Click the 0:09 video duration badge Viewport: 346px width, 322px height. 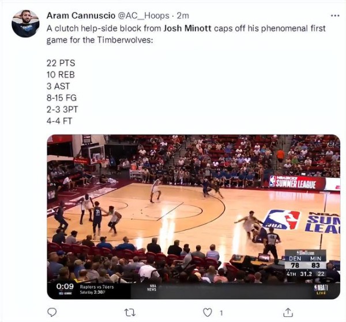[65, 286]
